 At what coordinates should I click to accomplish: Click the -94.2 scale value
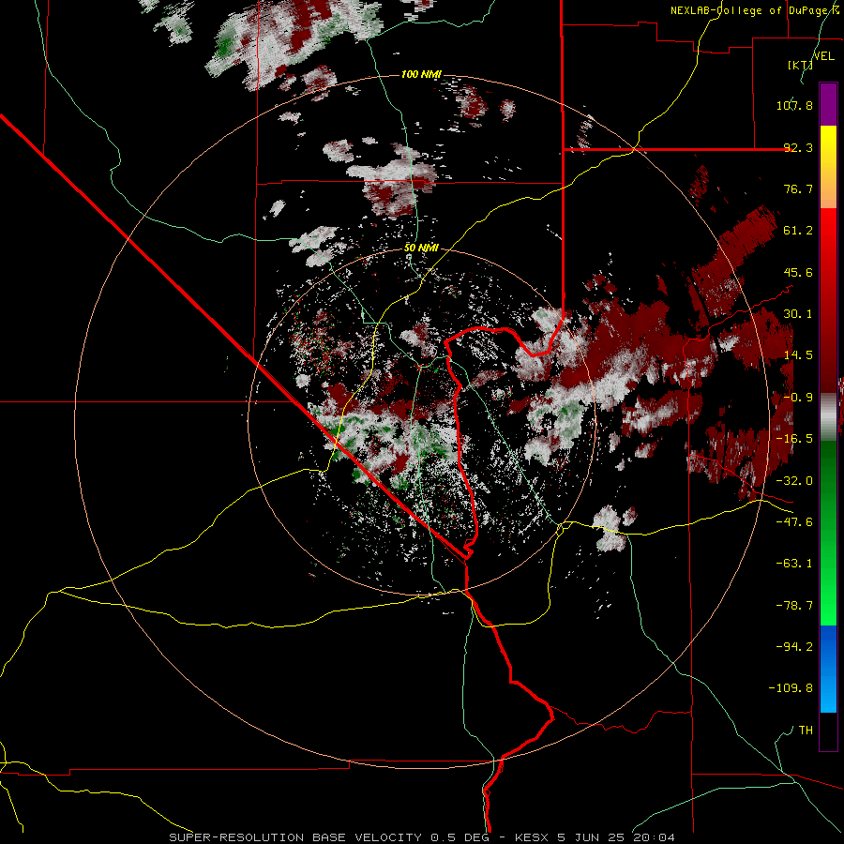point(794,646)
